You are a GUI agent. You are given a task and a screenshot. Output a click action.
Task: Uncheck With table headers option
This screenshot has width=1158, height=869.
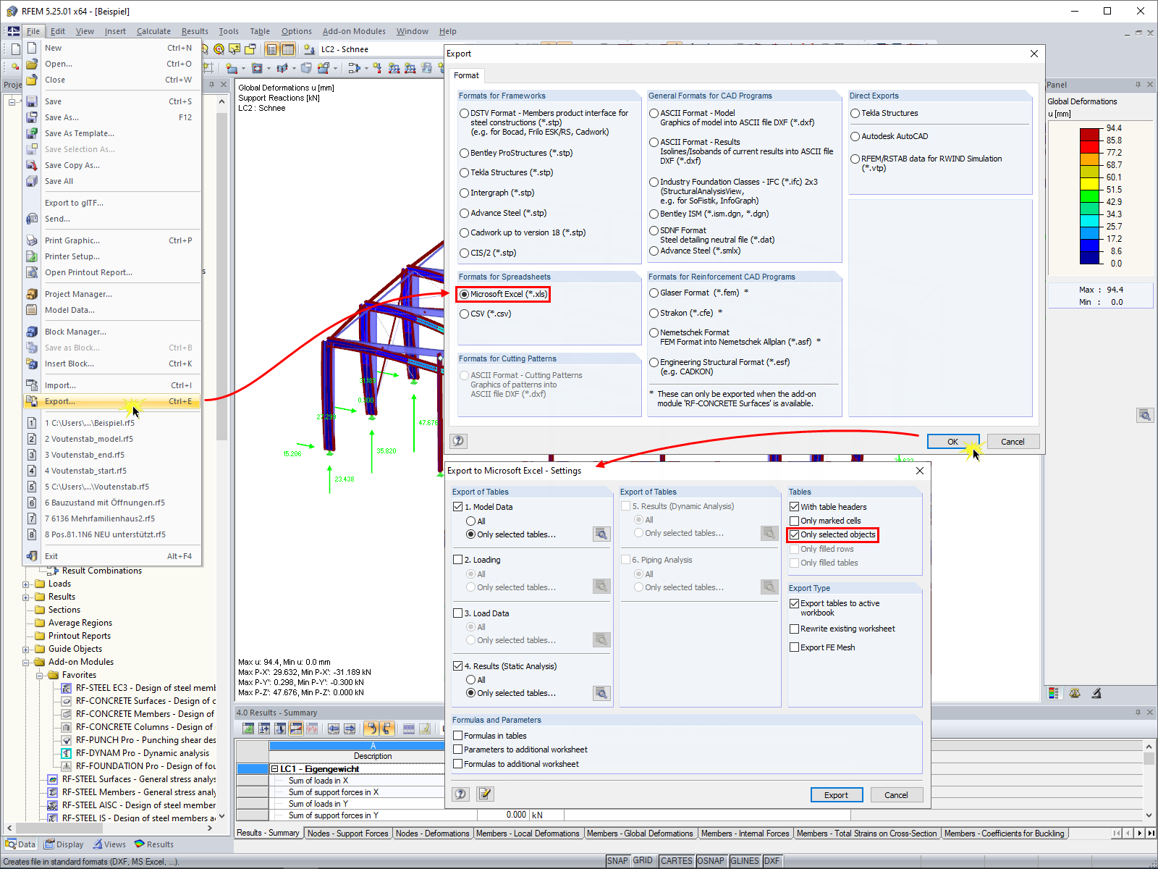point(794,506)
